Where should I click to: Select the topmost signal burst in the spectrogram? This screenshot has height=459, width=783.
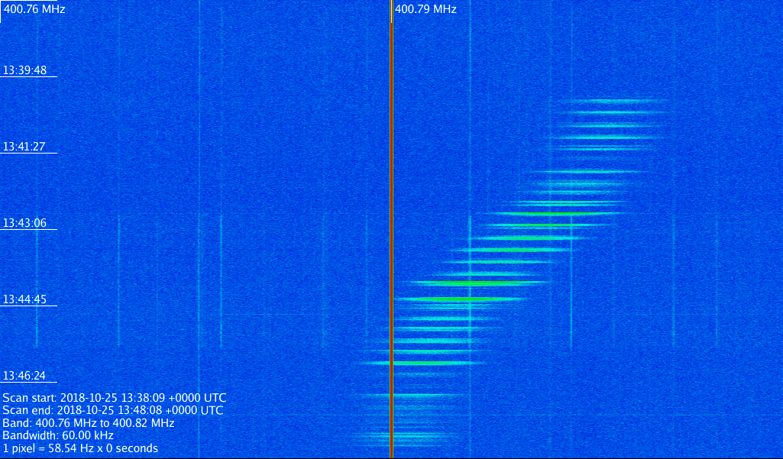click(617, 101)
